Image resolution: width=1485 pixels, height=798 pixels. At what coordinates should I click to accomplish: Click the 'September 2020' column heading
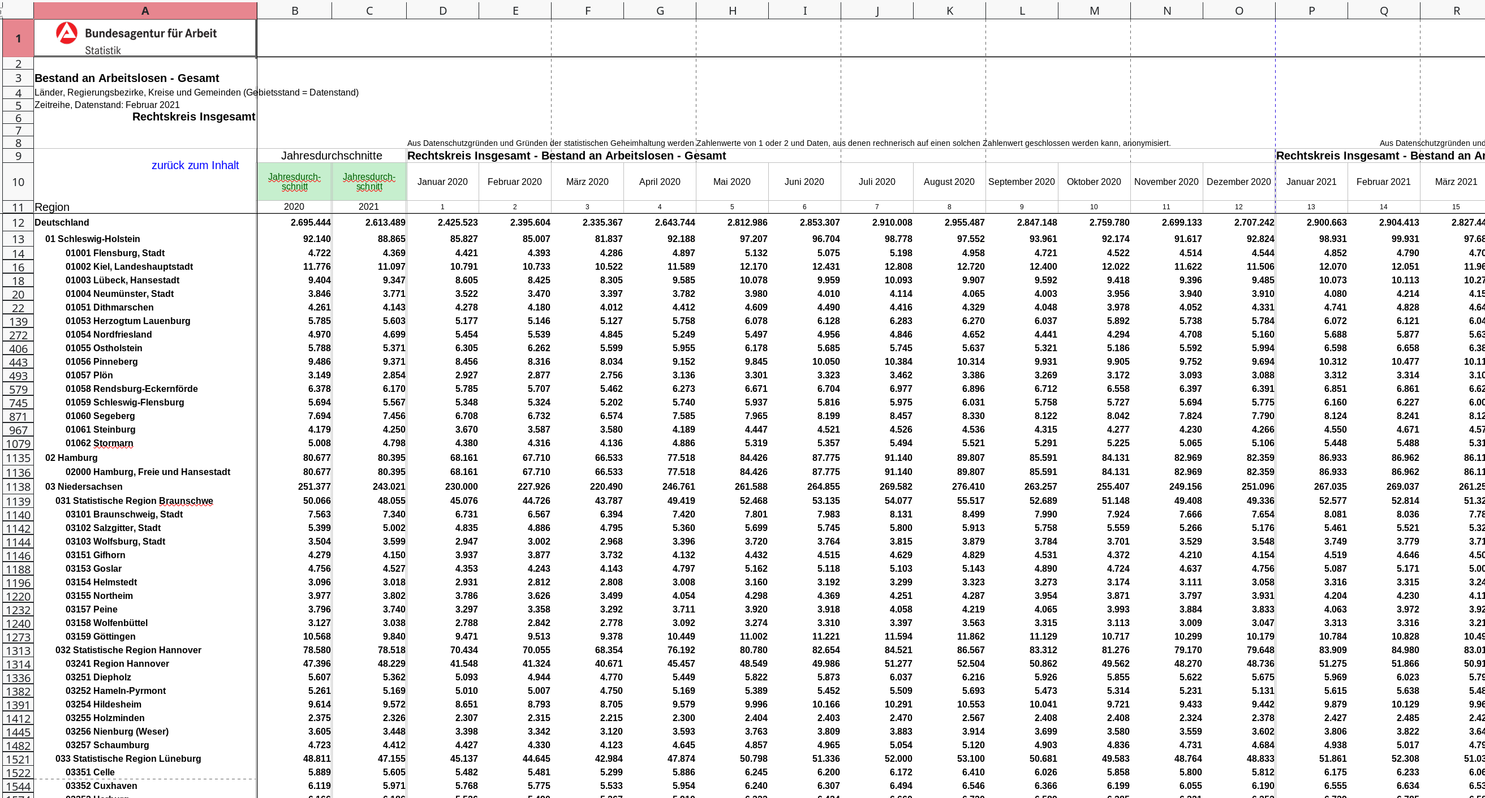pos(1022,182)
